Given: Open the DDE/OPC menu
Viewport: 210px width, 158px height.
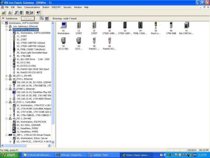Looking at the screenshot, I should tap(56, 7).
